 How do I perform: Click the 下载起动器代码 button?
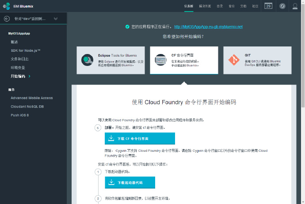pos(130,182)
